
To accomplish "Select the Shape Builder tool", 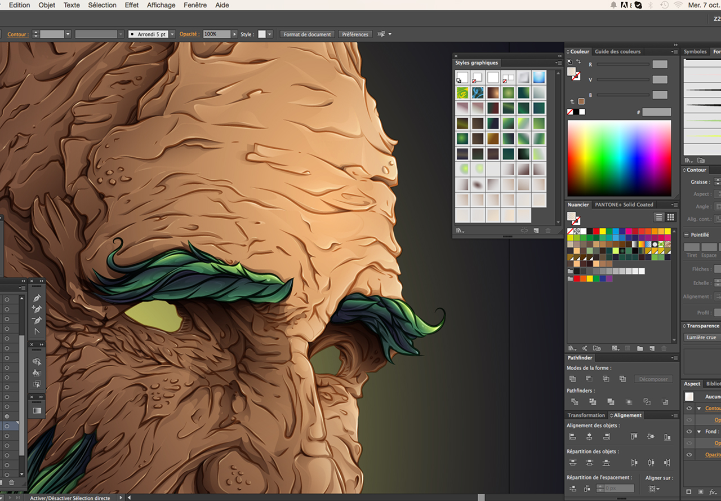I will [x=37, y=361].
